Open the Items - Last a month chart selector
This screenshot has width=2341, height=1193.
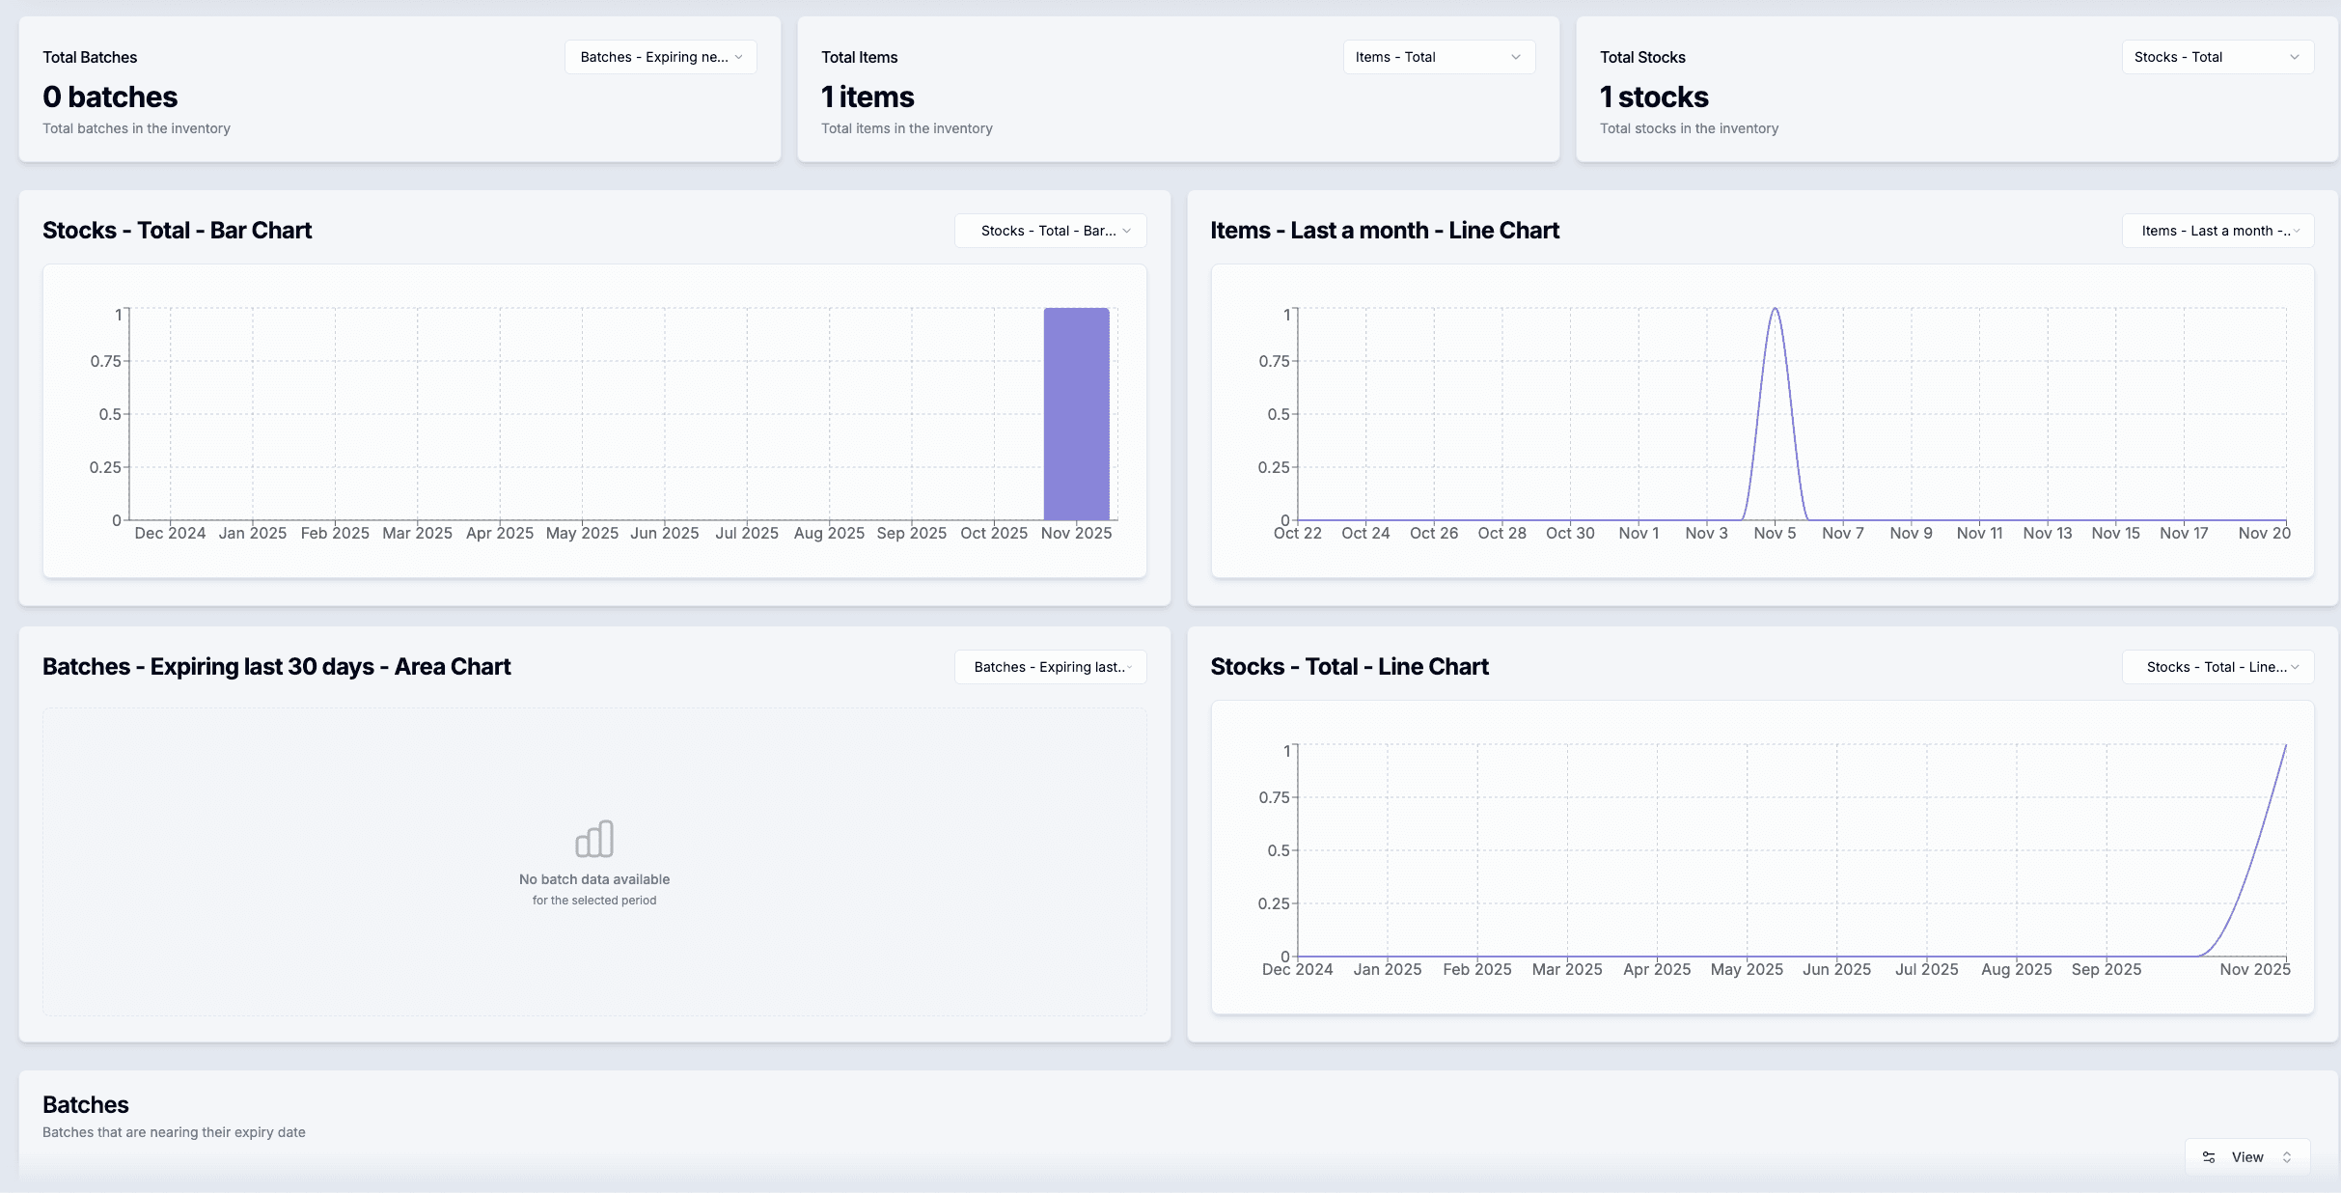click(2217, 231)
